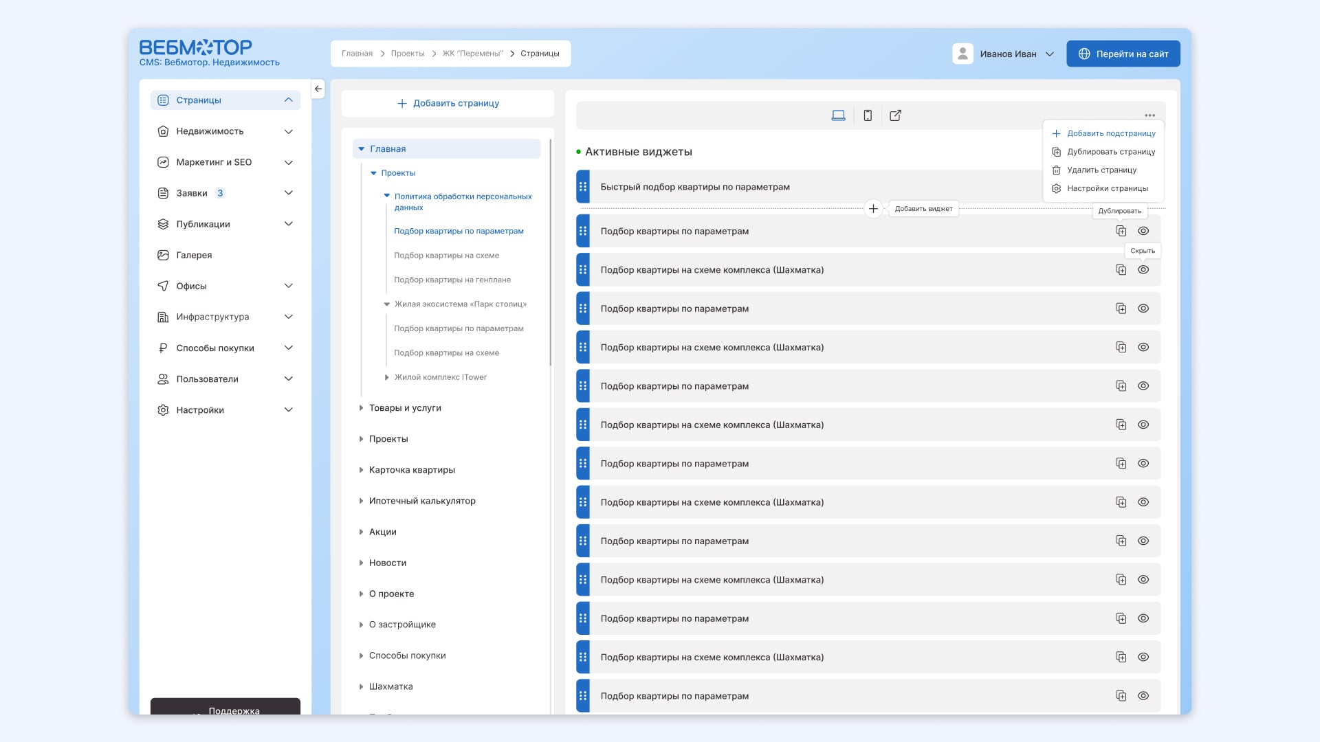Select the О проекте tree item
The image size is (1320, 742).
point(391,594)
